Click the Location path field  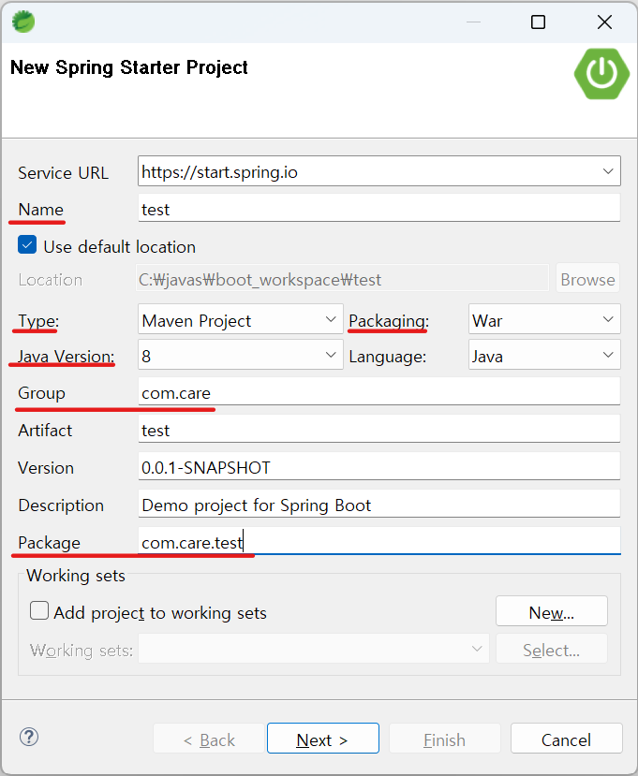click(x=343, y=278)
